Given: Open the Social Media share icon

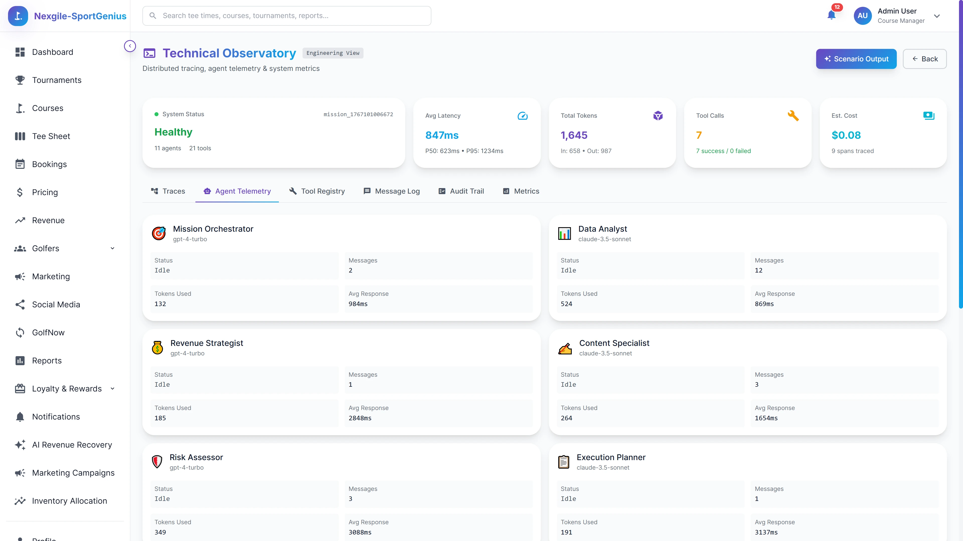Looking at the screenshot, I should click(x=20, y=304).
